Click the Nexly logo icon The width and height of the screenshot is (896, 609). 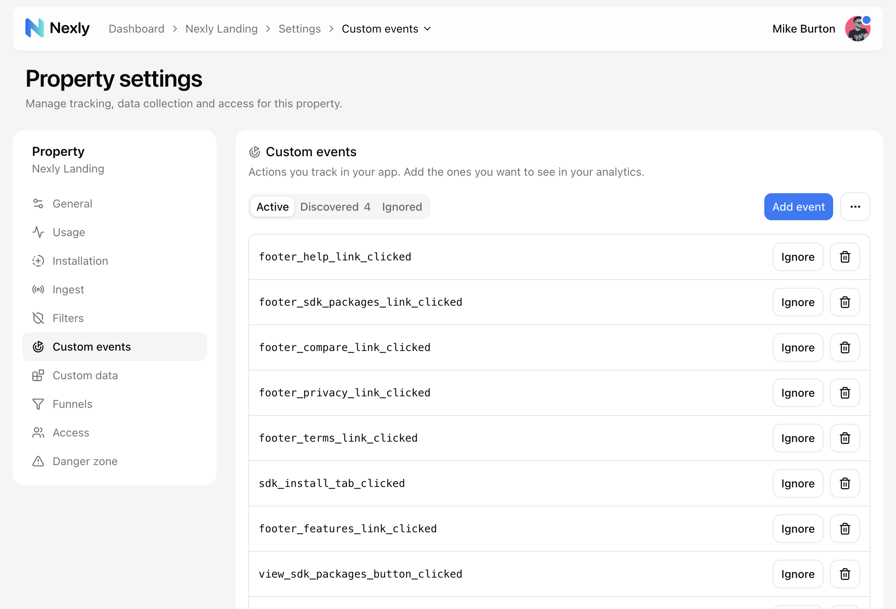(x=35, y=28)
